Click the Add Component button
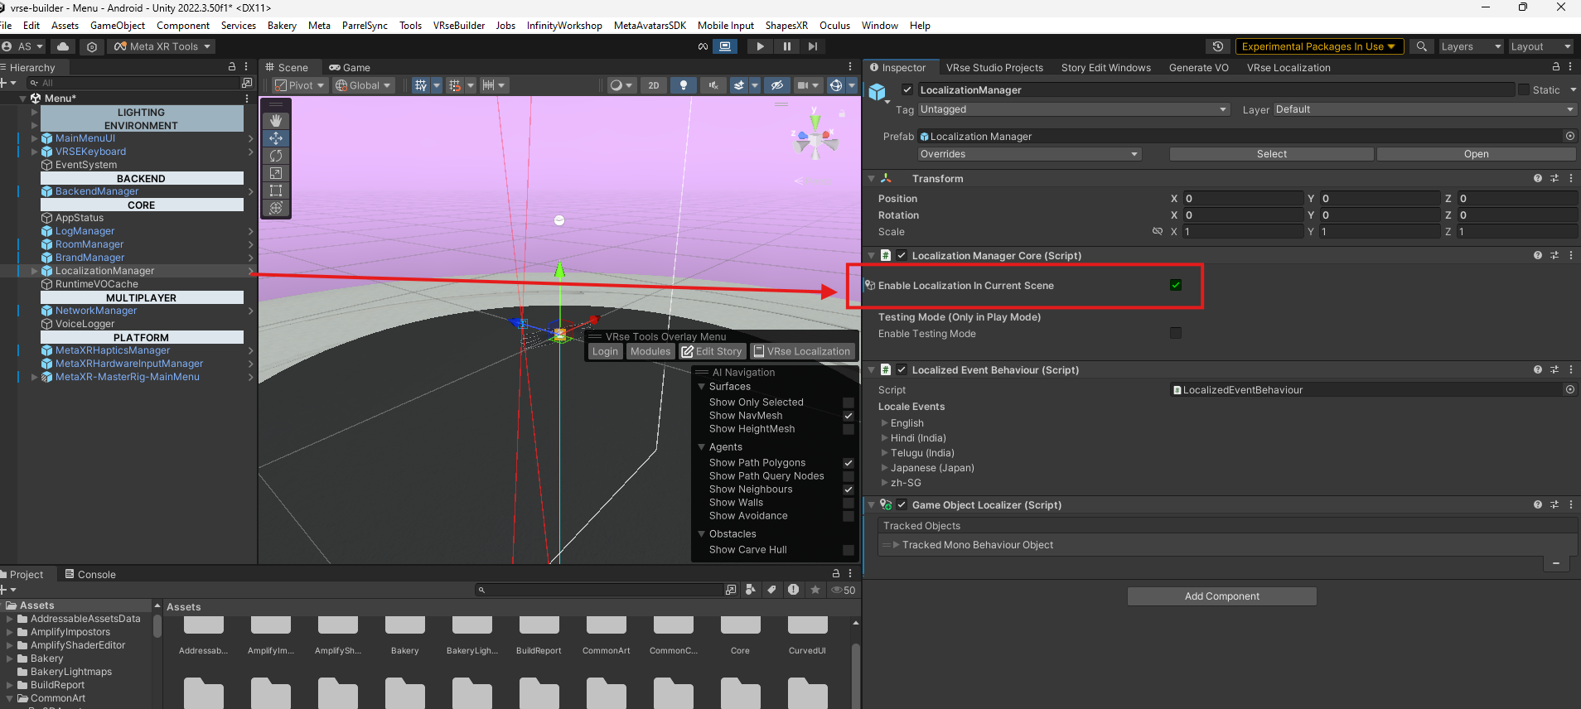 click(1221, 596)
